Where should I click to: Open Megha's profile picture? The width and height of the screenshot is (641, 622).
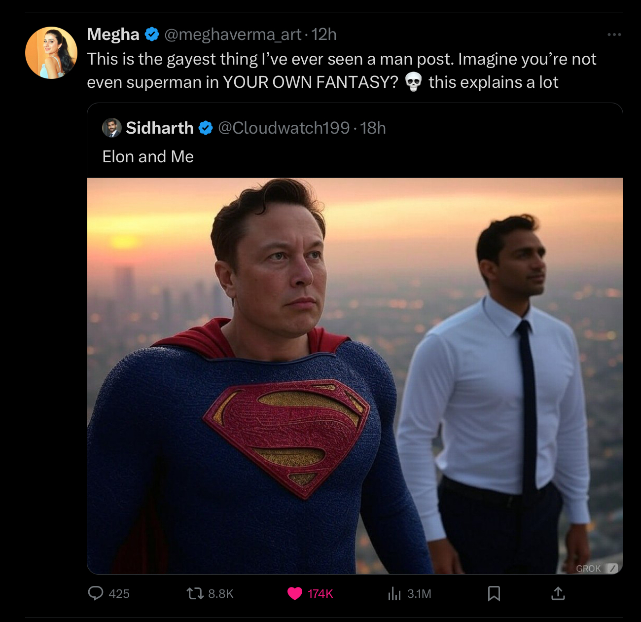(51, 53)
